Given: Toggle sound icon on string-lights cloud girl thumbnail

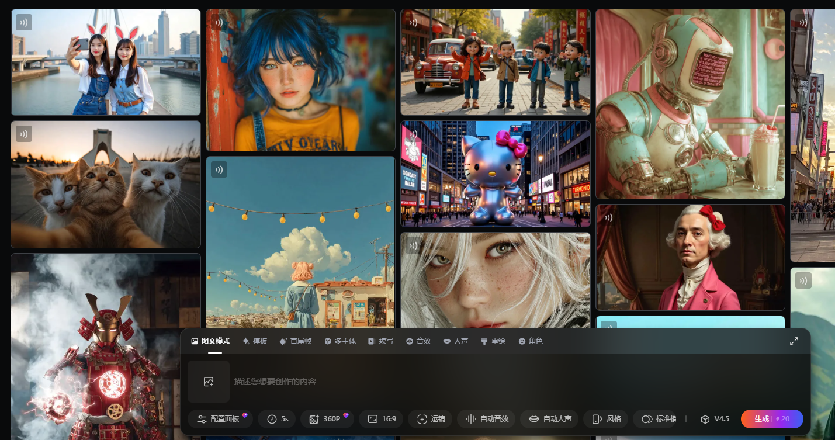Looking at the screenshot, I should coord(219,169).
